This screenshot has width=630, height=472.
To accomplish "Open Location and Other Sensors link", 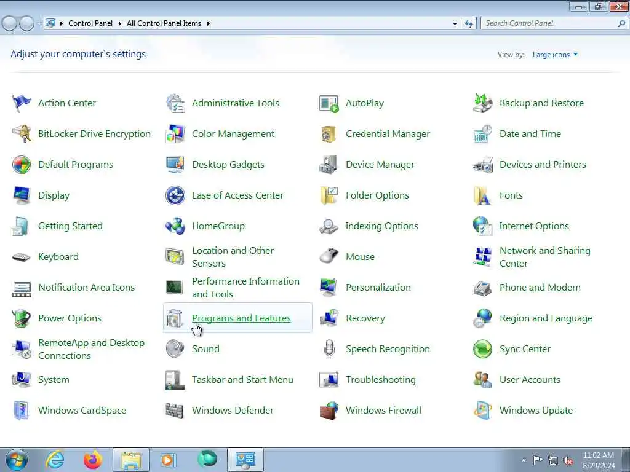I will tap(233, 257).
